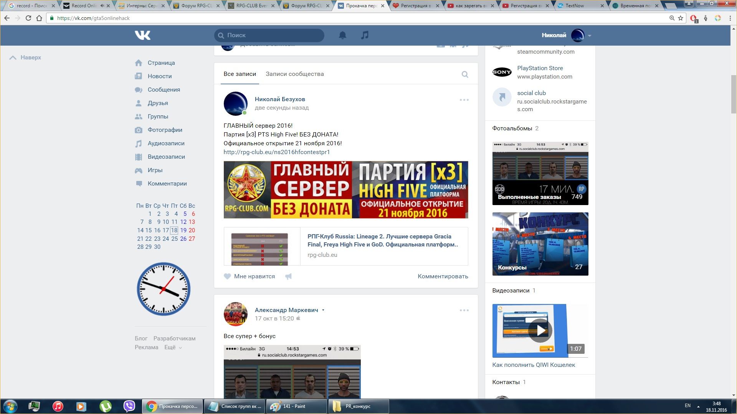Click the share megaphone icon under post

[288, 276]
